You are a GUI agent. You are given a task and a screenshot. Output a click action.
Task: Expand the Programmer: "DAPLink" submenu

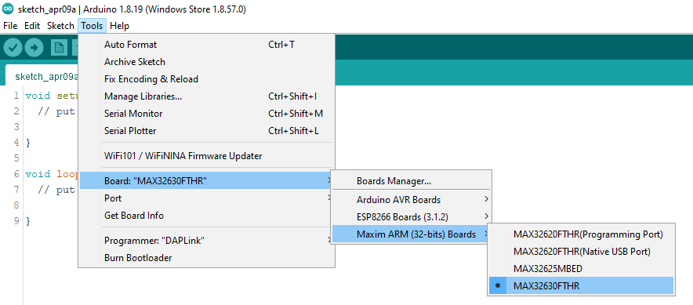pos(206,241)
